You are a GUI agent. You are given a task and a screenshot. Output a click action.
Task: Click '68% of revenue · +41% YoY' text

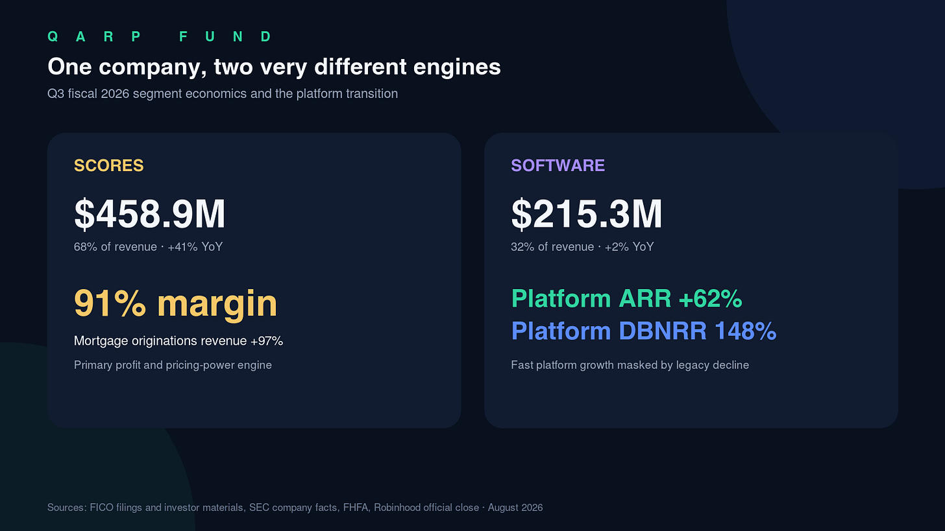(148, 247)
